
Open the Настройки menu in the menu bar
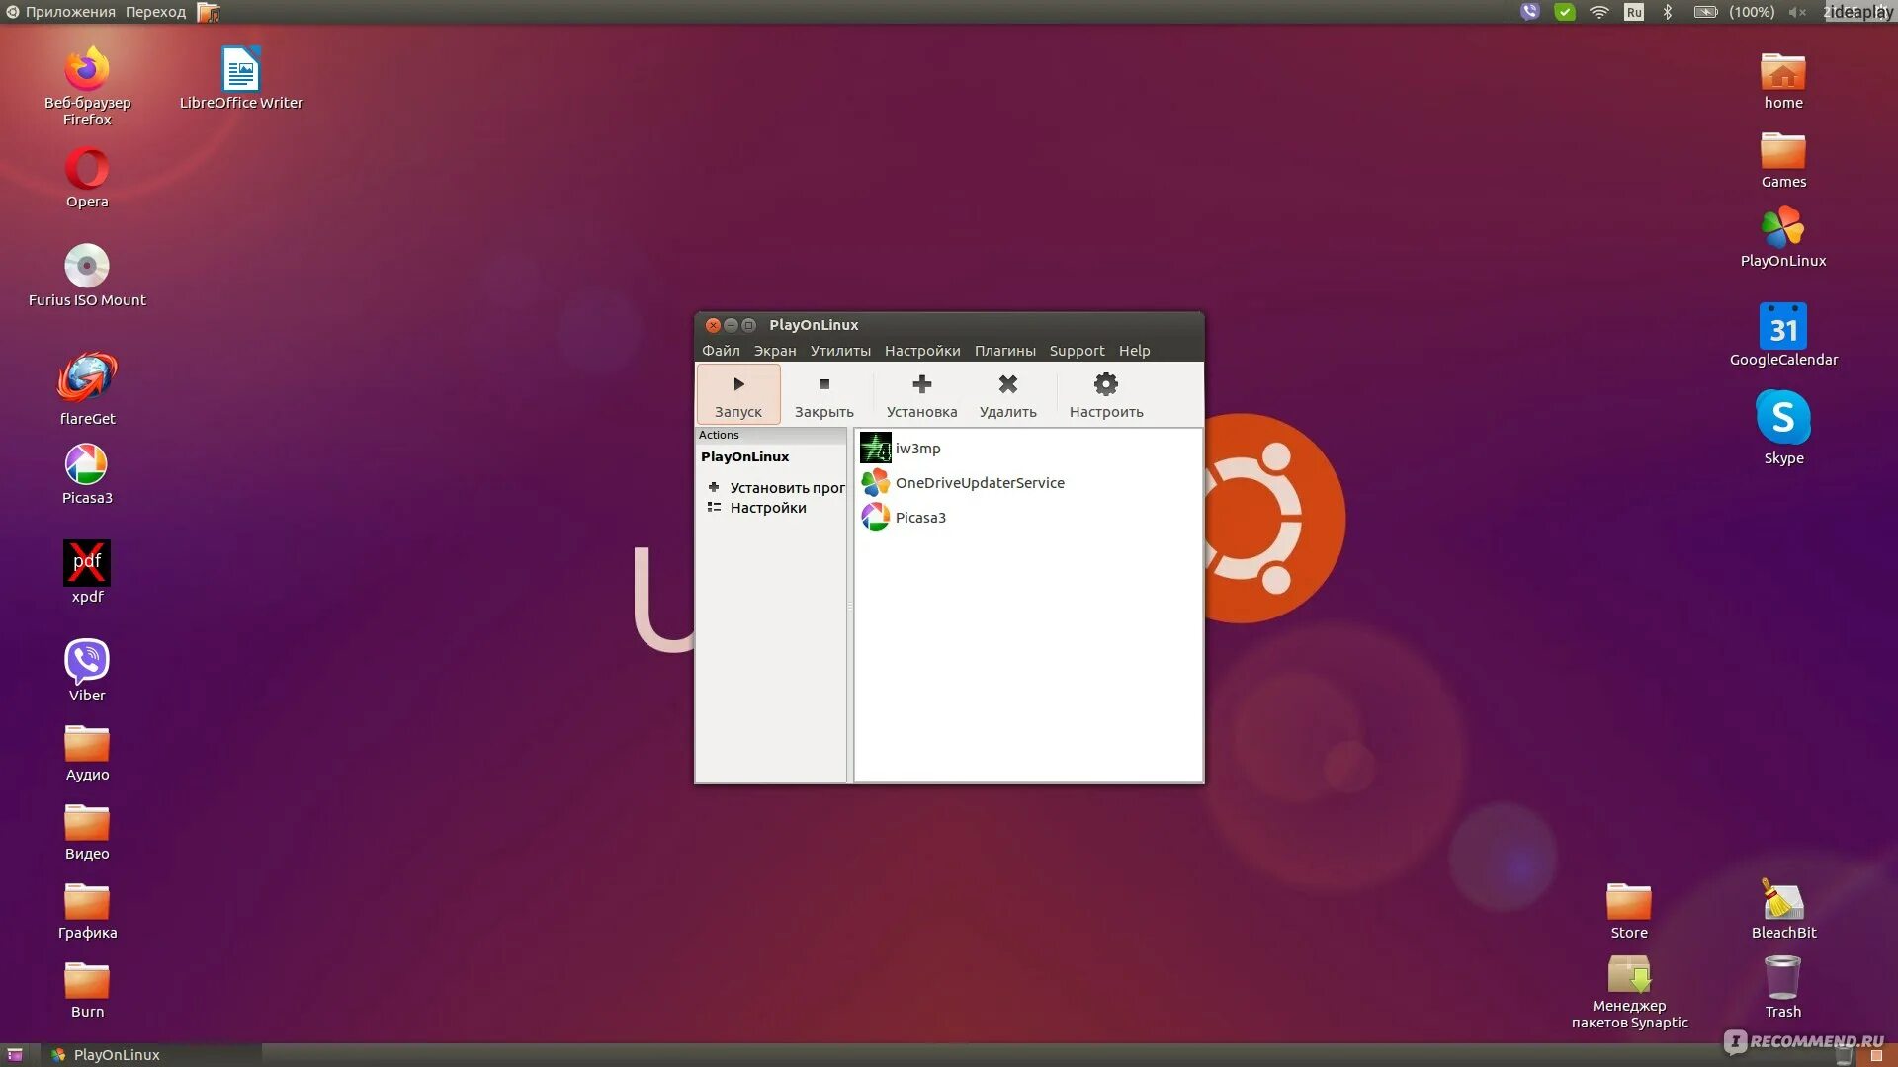pyautogui.click(x=922, y=351)
